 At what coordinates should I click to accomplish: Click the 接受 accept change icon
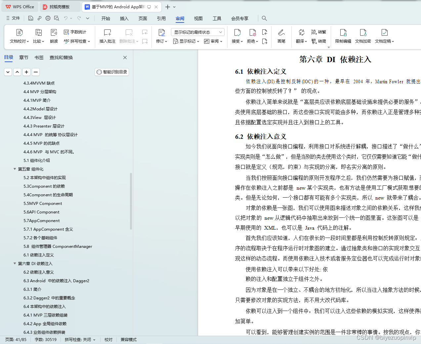(237, 32)
